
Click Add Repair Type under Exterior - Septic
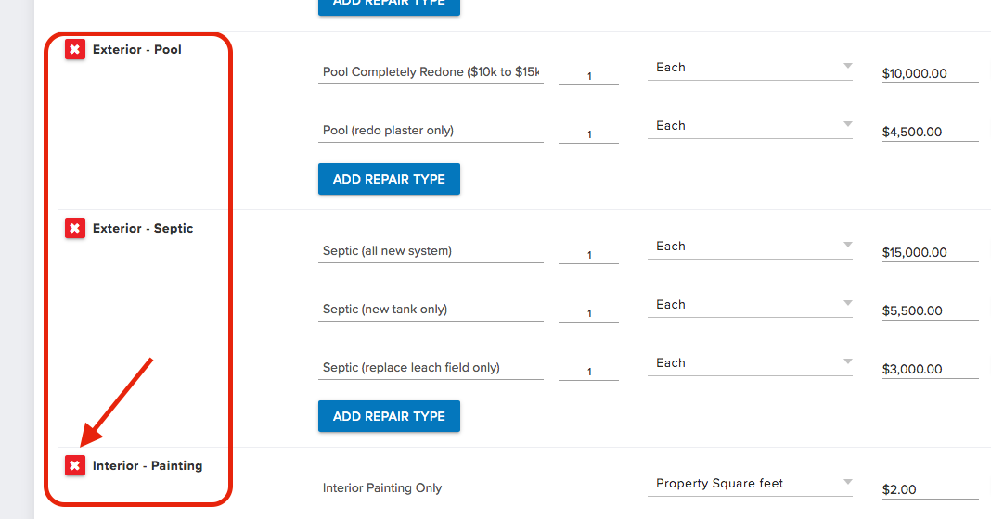[x=389, y=416]
